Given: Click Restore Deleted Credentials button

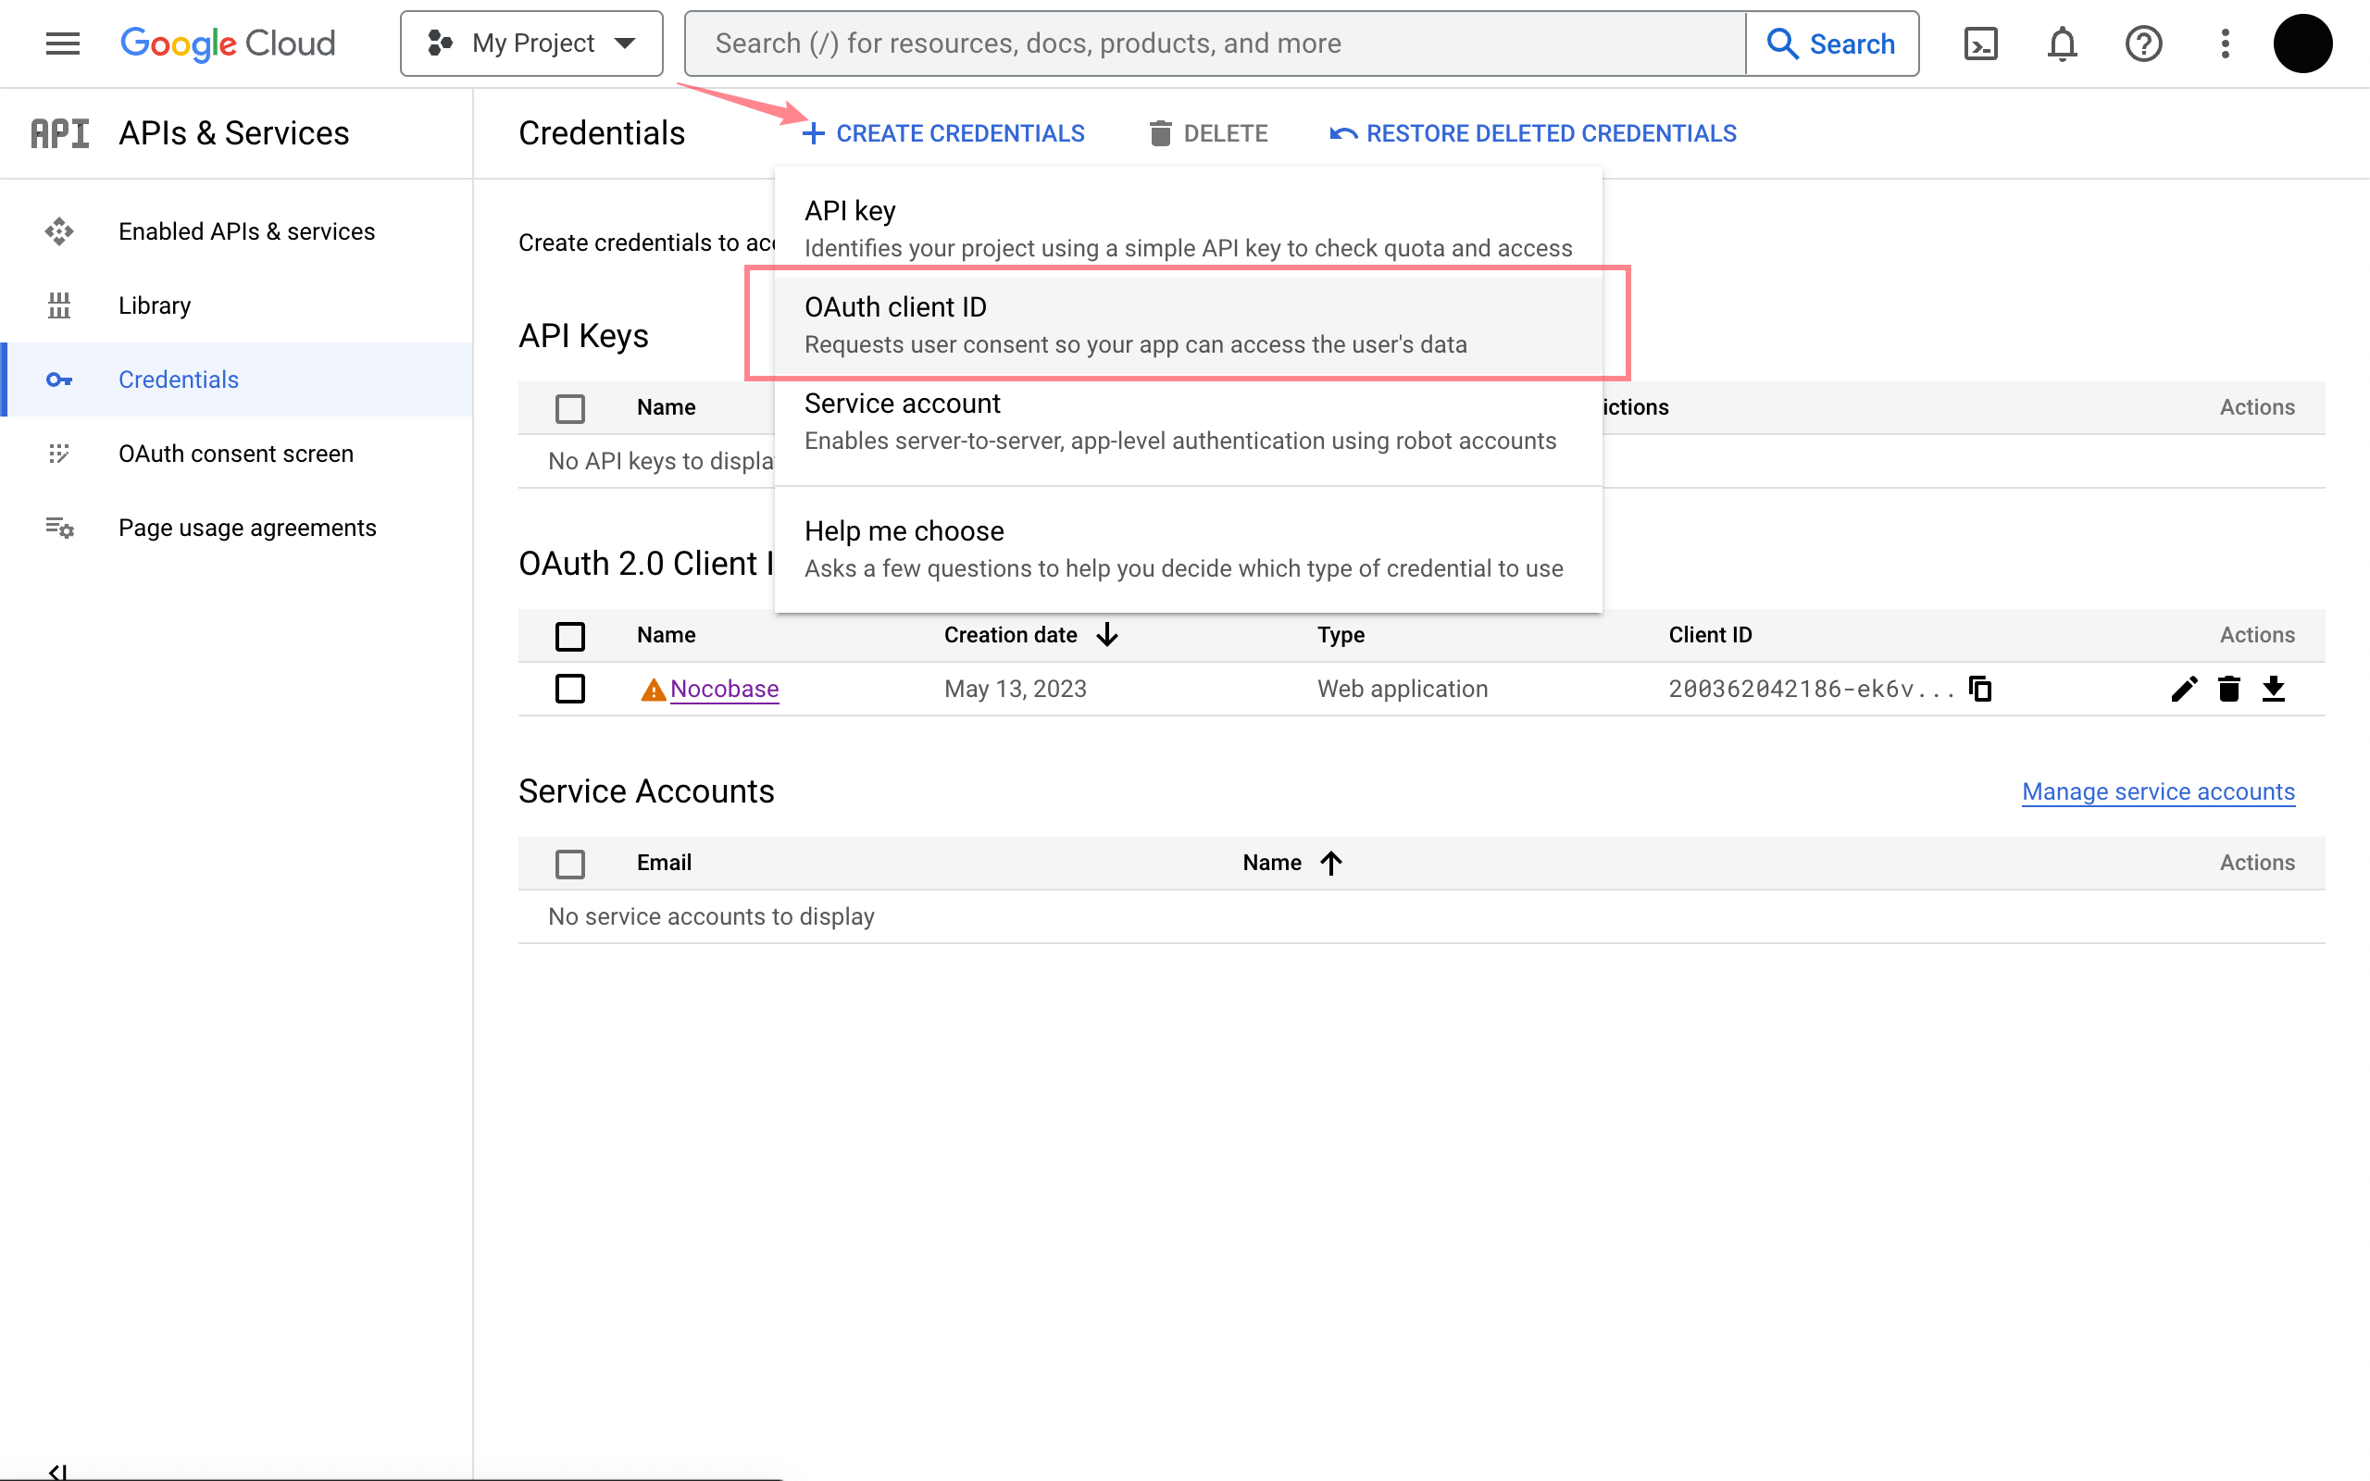Looking at the screenshot, I should (1534, 133).
